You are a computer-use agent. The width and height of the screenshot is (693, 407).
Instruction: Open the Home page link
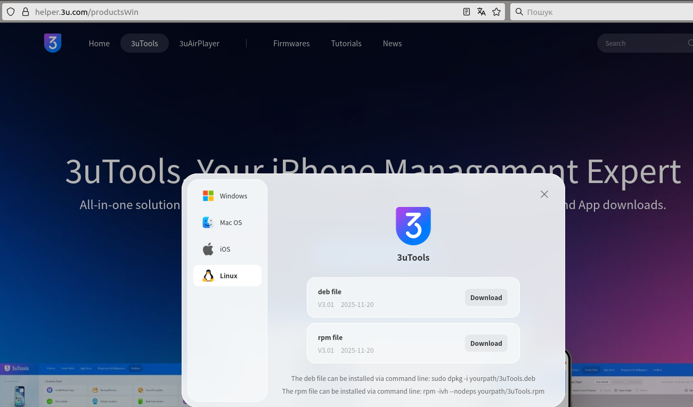point(99,44)
